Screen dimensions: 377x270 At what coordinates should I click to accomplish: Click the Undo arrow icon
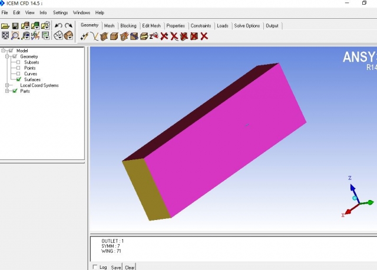pos(58,26)
